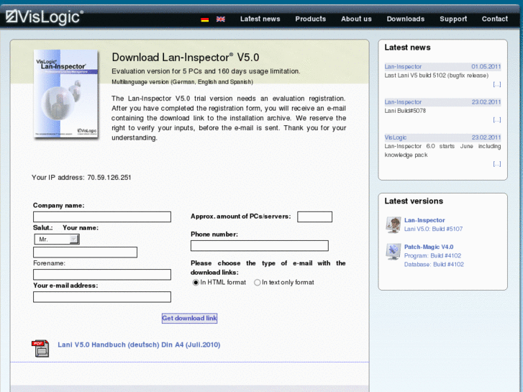Open Lan-Inspector link in Latest versions
This screenshot has height=392, width=523.
click(424, 220)
